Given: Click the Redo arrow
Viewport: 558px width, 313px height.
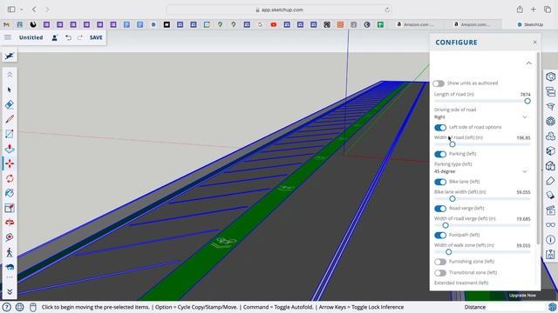Looking at the screenshot, I should coord(80,37).
